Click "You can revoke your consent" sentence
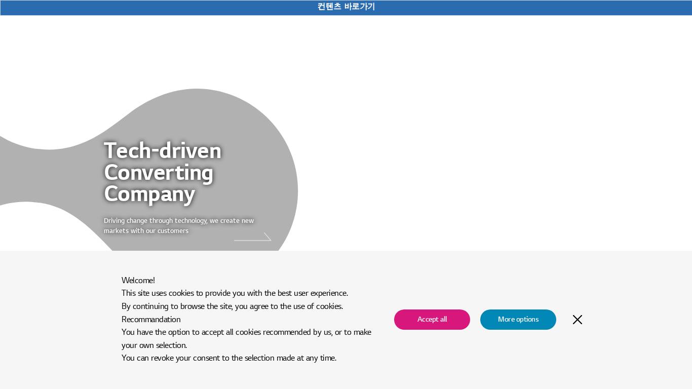This screenshot has height=389, width=692. 229,358
